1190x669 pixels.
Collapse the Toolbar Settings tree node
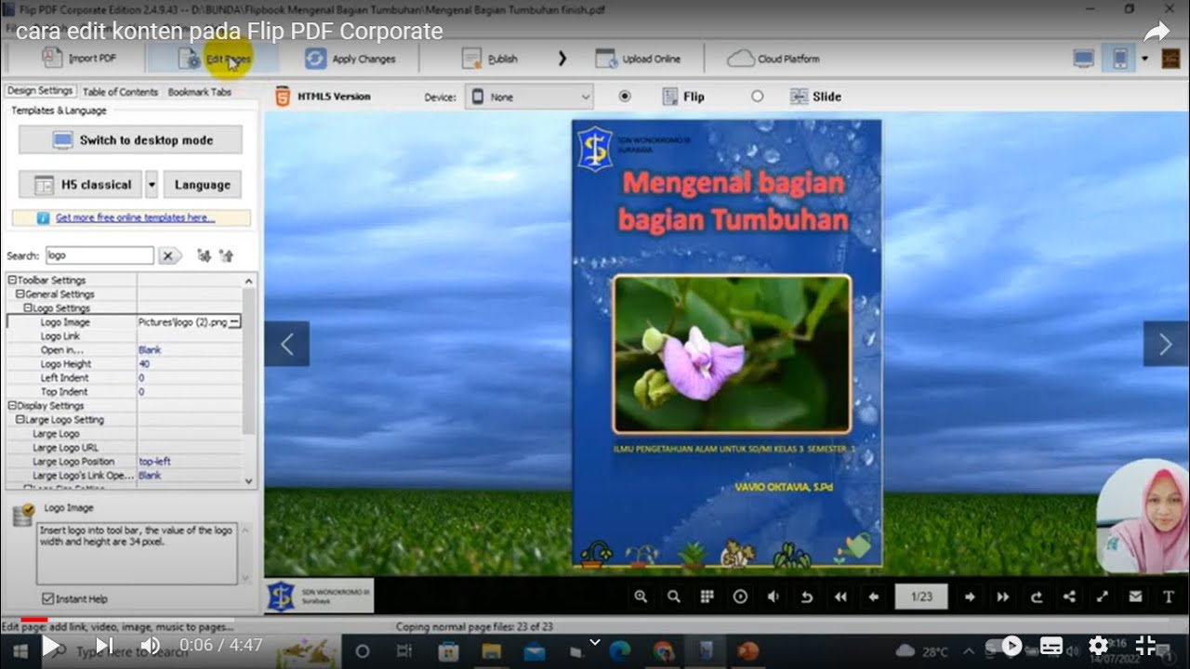tap(12, 280)
